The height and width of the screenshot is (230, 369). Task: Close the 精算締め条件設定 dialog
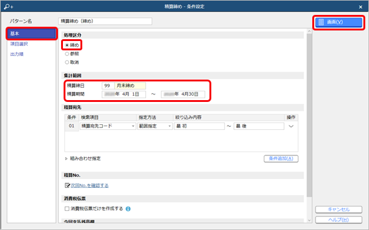[x=360, y=7]
